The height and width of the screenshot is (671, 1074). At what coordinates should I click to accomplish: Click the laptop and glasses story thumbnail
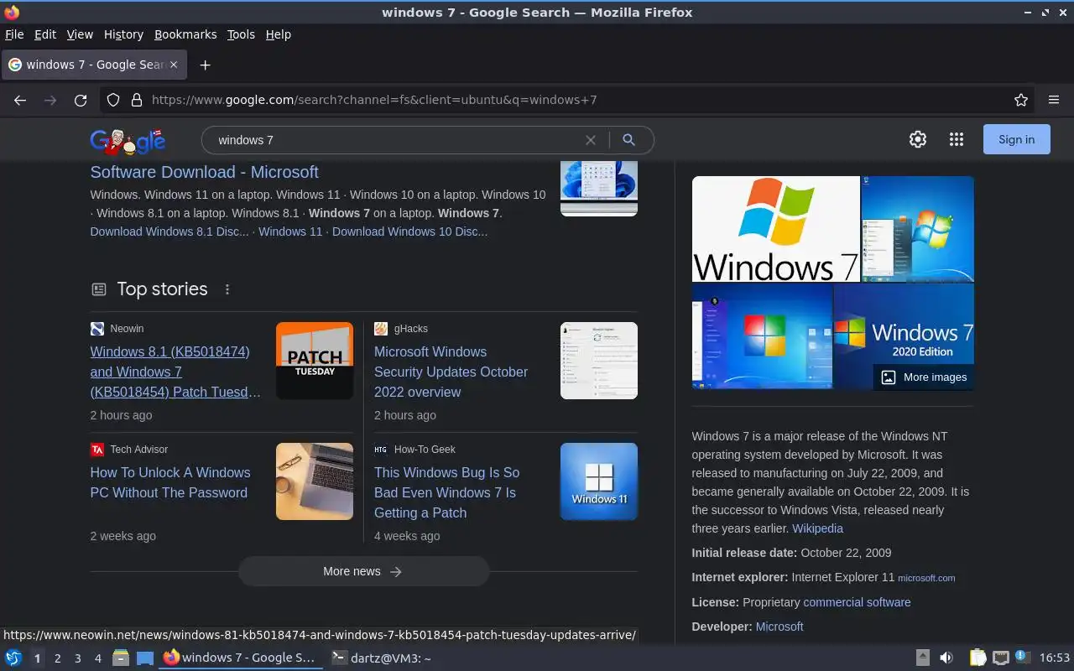[x=315, y=481]
